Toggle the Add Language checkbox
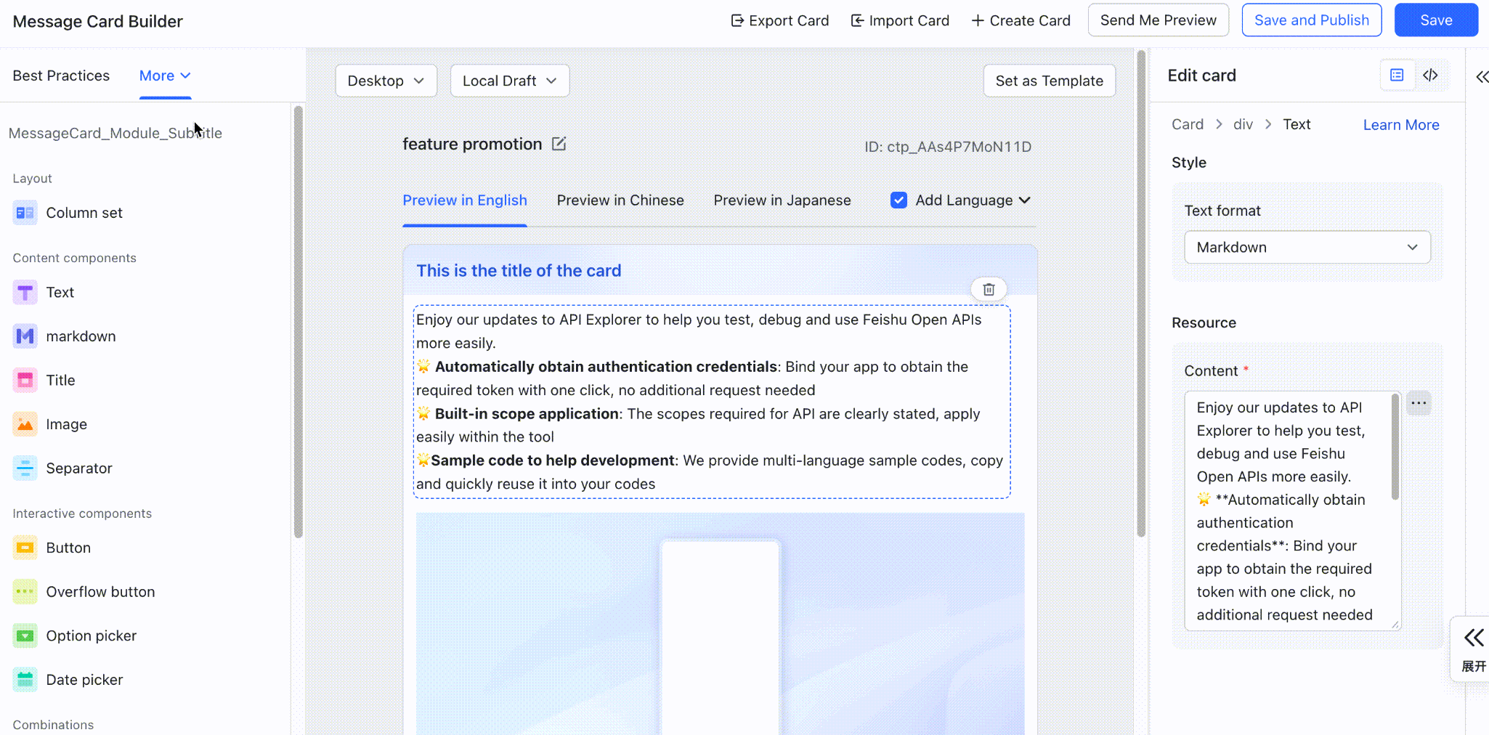Image resolution: width=1489 pixels, height=735 pixels. pos(898,200)
